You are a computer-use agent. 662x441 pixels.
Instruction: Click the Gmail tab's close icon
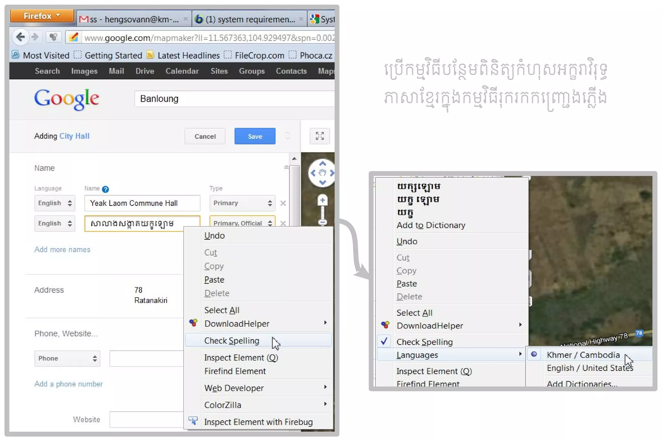tap(185, 19)
